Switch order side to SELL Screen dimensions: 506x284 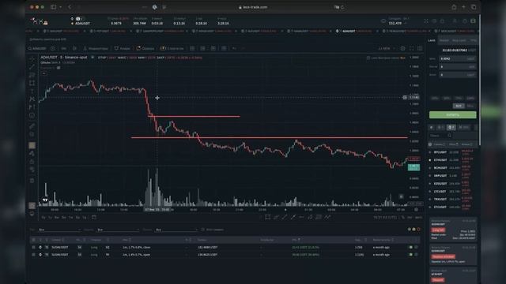(x=470, y=106)
